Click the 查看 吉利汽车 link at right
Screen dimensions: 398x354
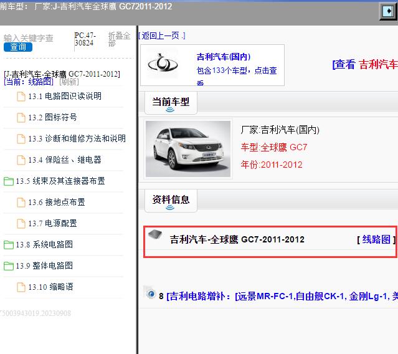tap(365, 64)
